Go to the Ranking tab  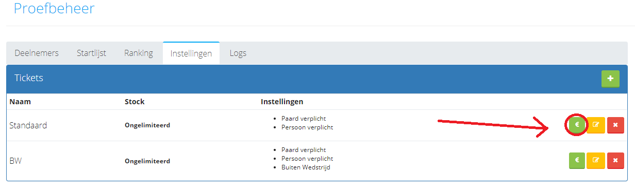point(139,53)
